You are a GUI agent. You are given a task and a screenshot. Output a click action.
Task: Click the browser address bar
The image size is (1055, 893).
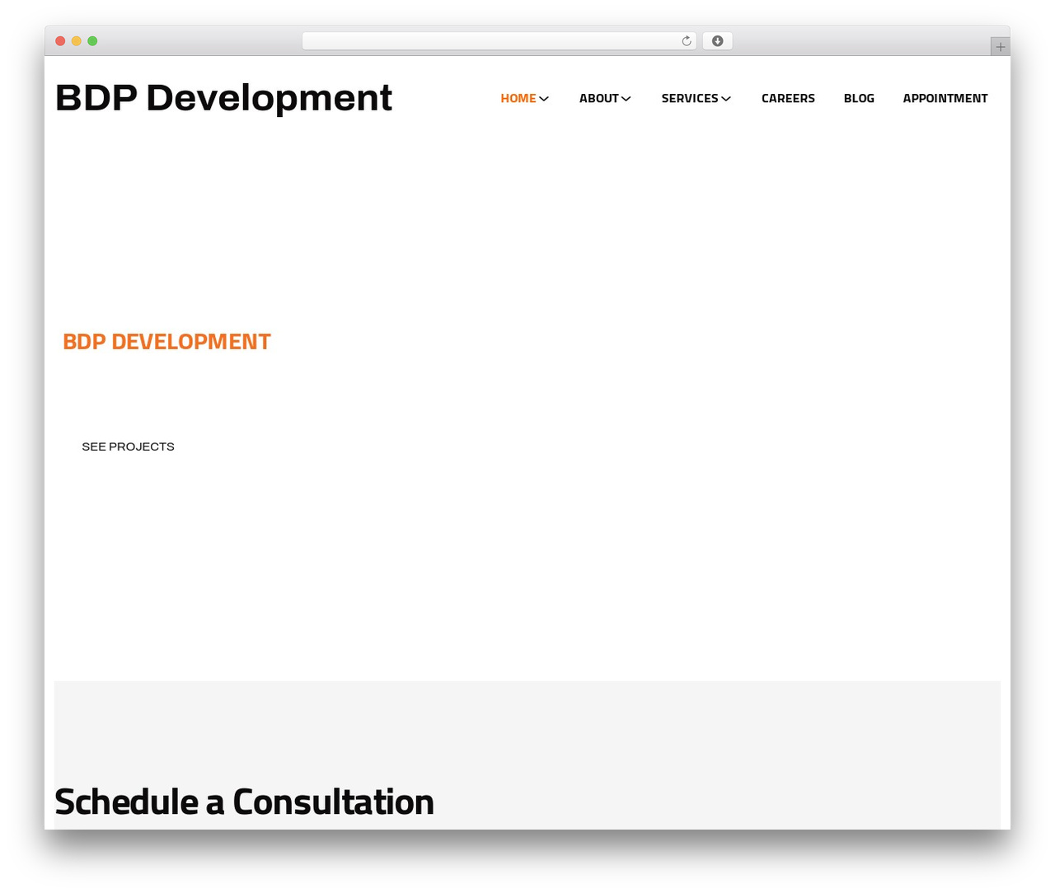point(499,41)
